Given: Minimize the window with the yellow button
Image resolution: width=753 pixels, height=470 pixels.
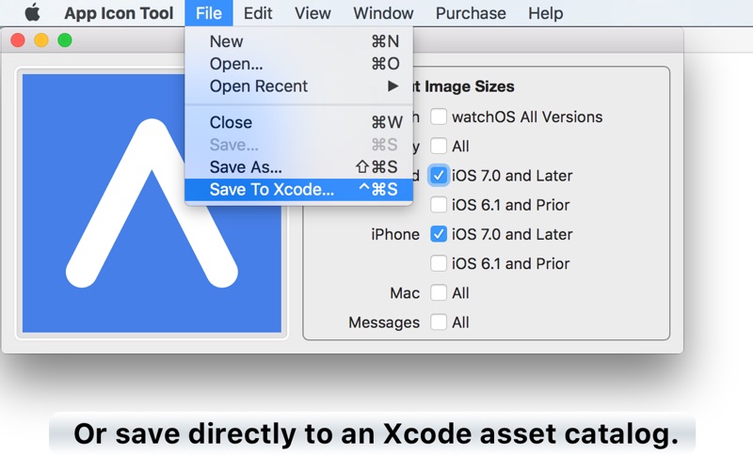Looking at the screenshot, I should (x=41, y=40).
